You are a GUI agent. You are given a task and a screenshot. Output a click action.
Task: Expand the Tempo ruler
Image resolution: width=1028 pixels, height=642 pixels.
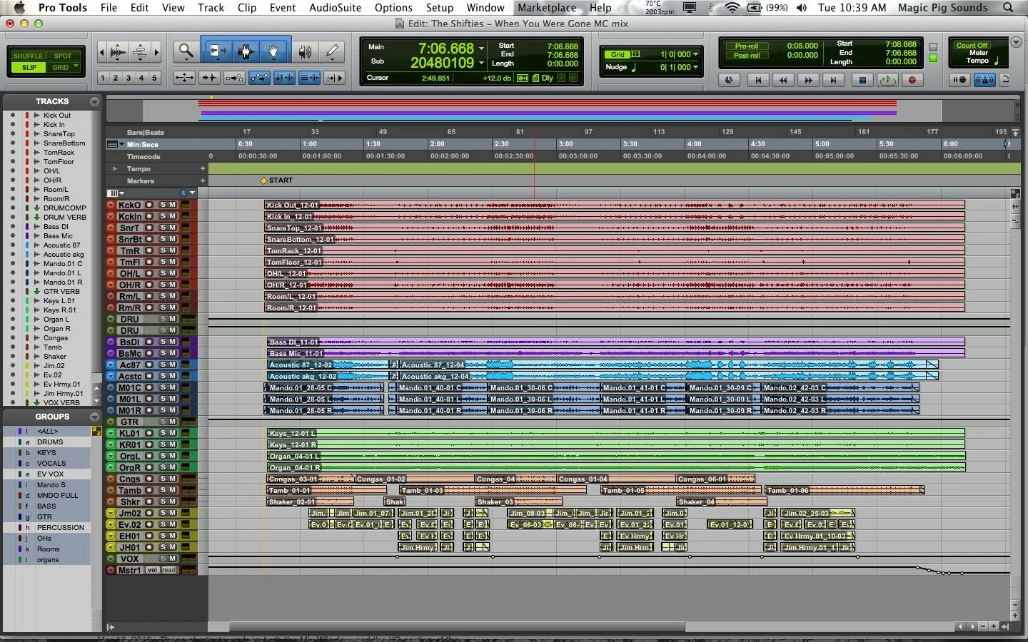[x=114, y=169]
